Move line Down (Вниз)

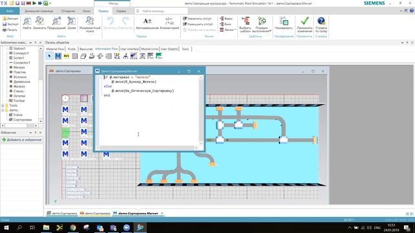point(226,24)
